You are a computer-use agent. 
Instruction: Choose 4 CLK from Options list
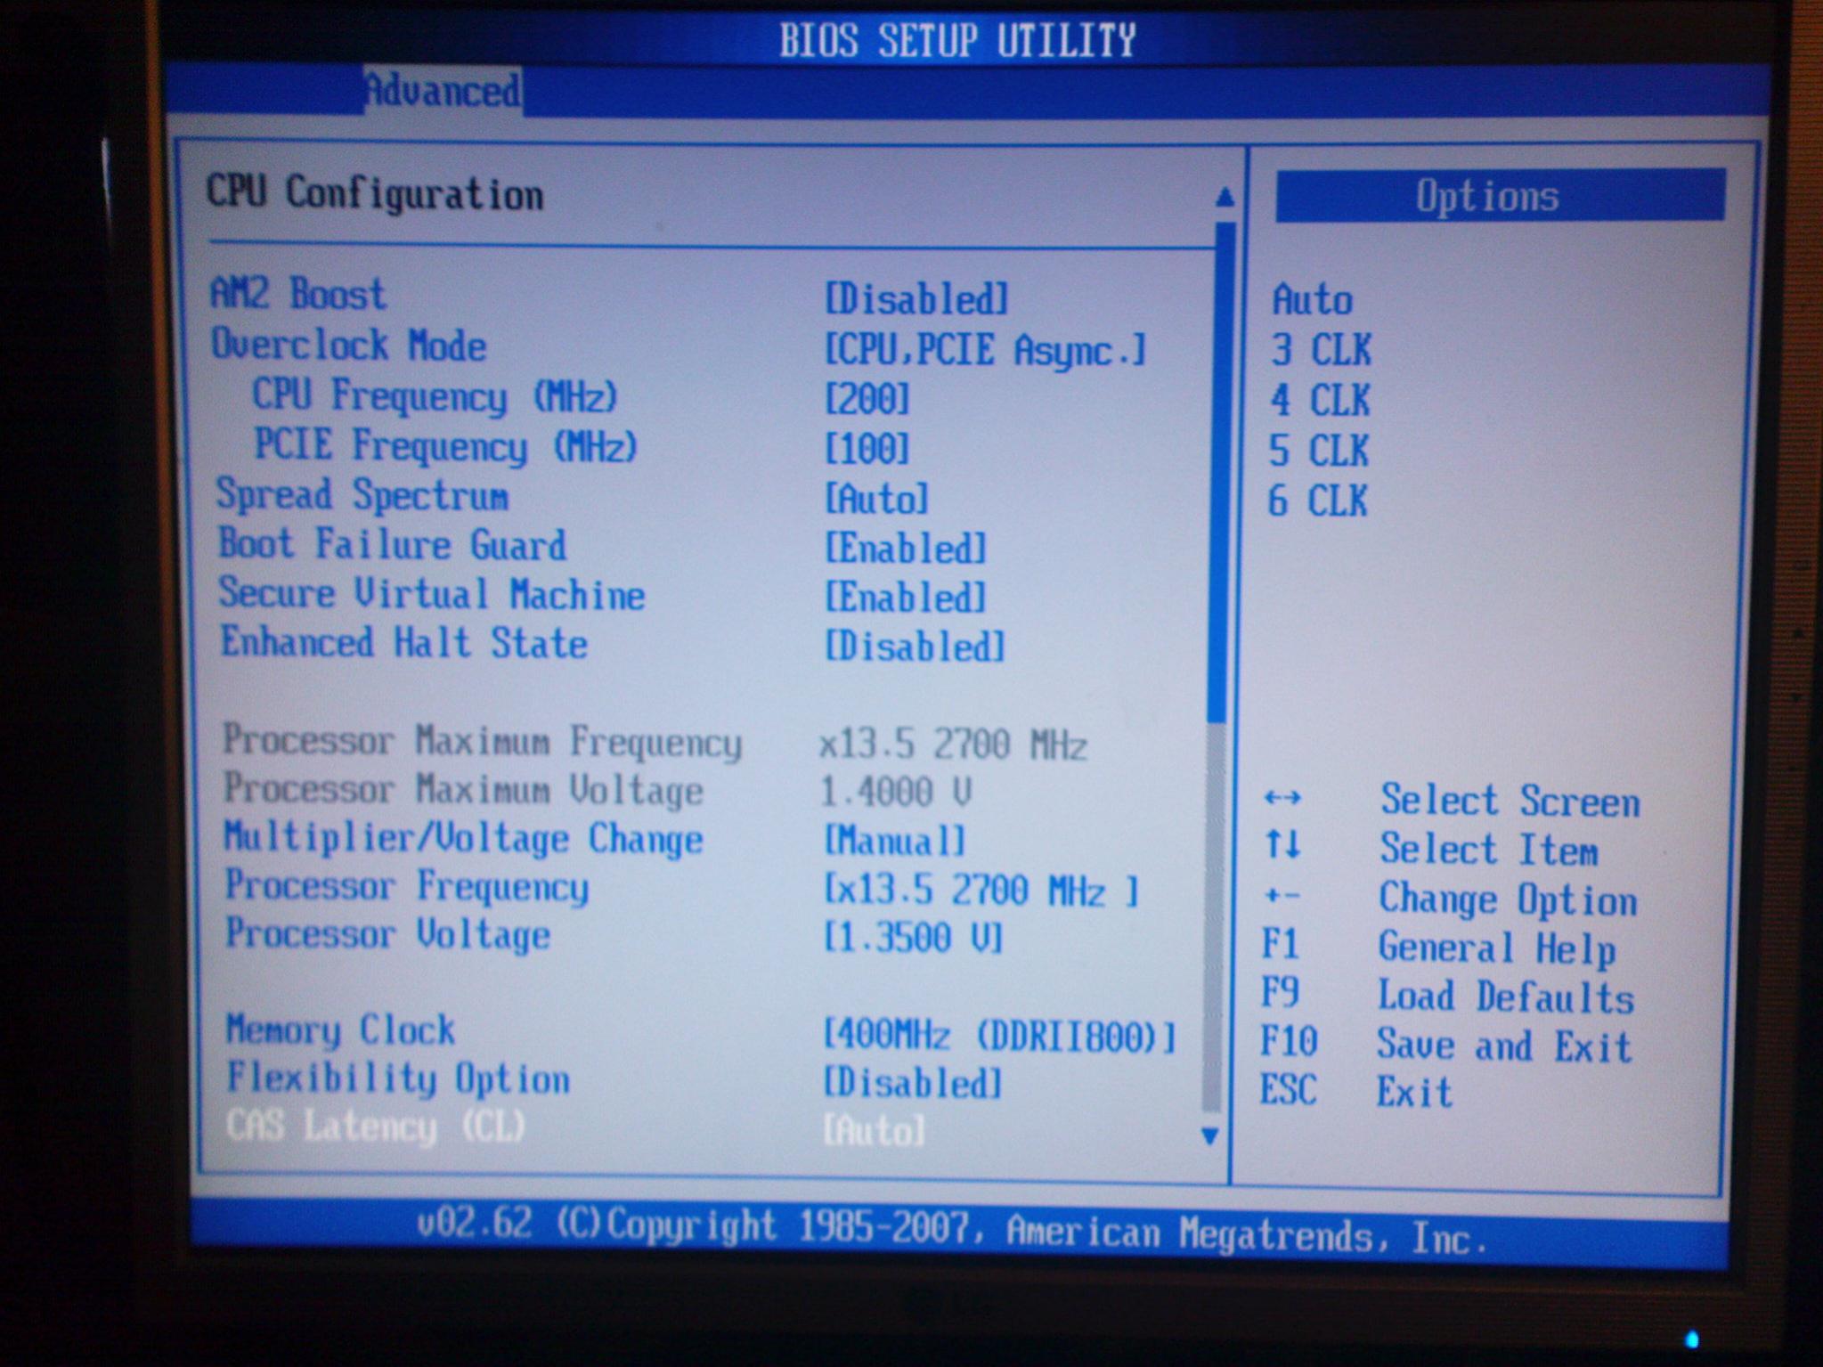1320,401
